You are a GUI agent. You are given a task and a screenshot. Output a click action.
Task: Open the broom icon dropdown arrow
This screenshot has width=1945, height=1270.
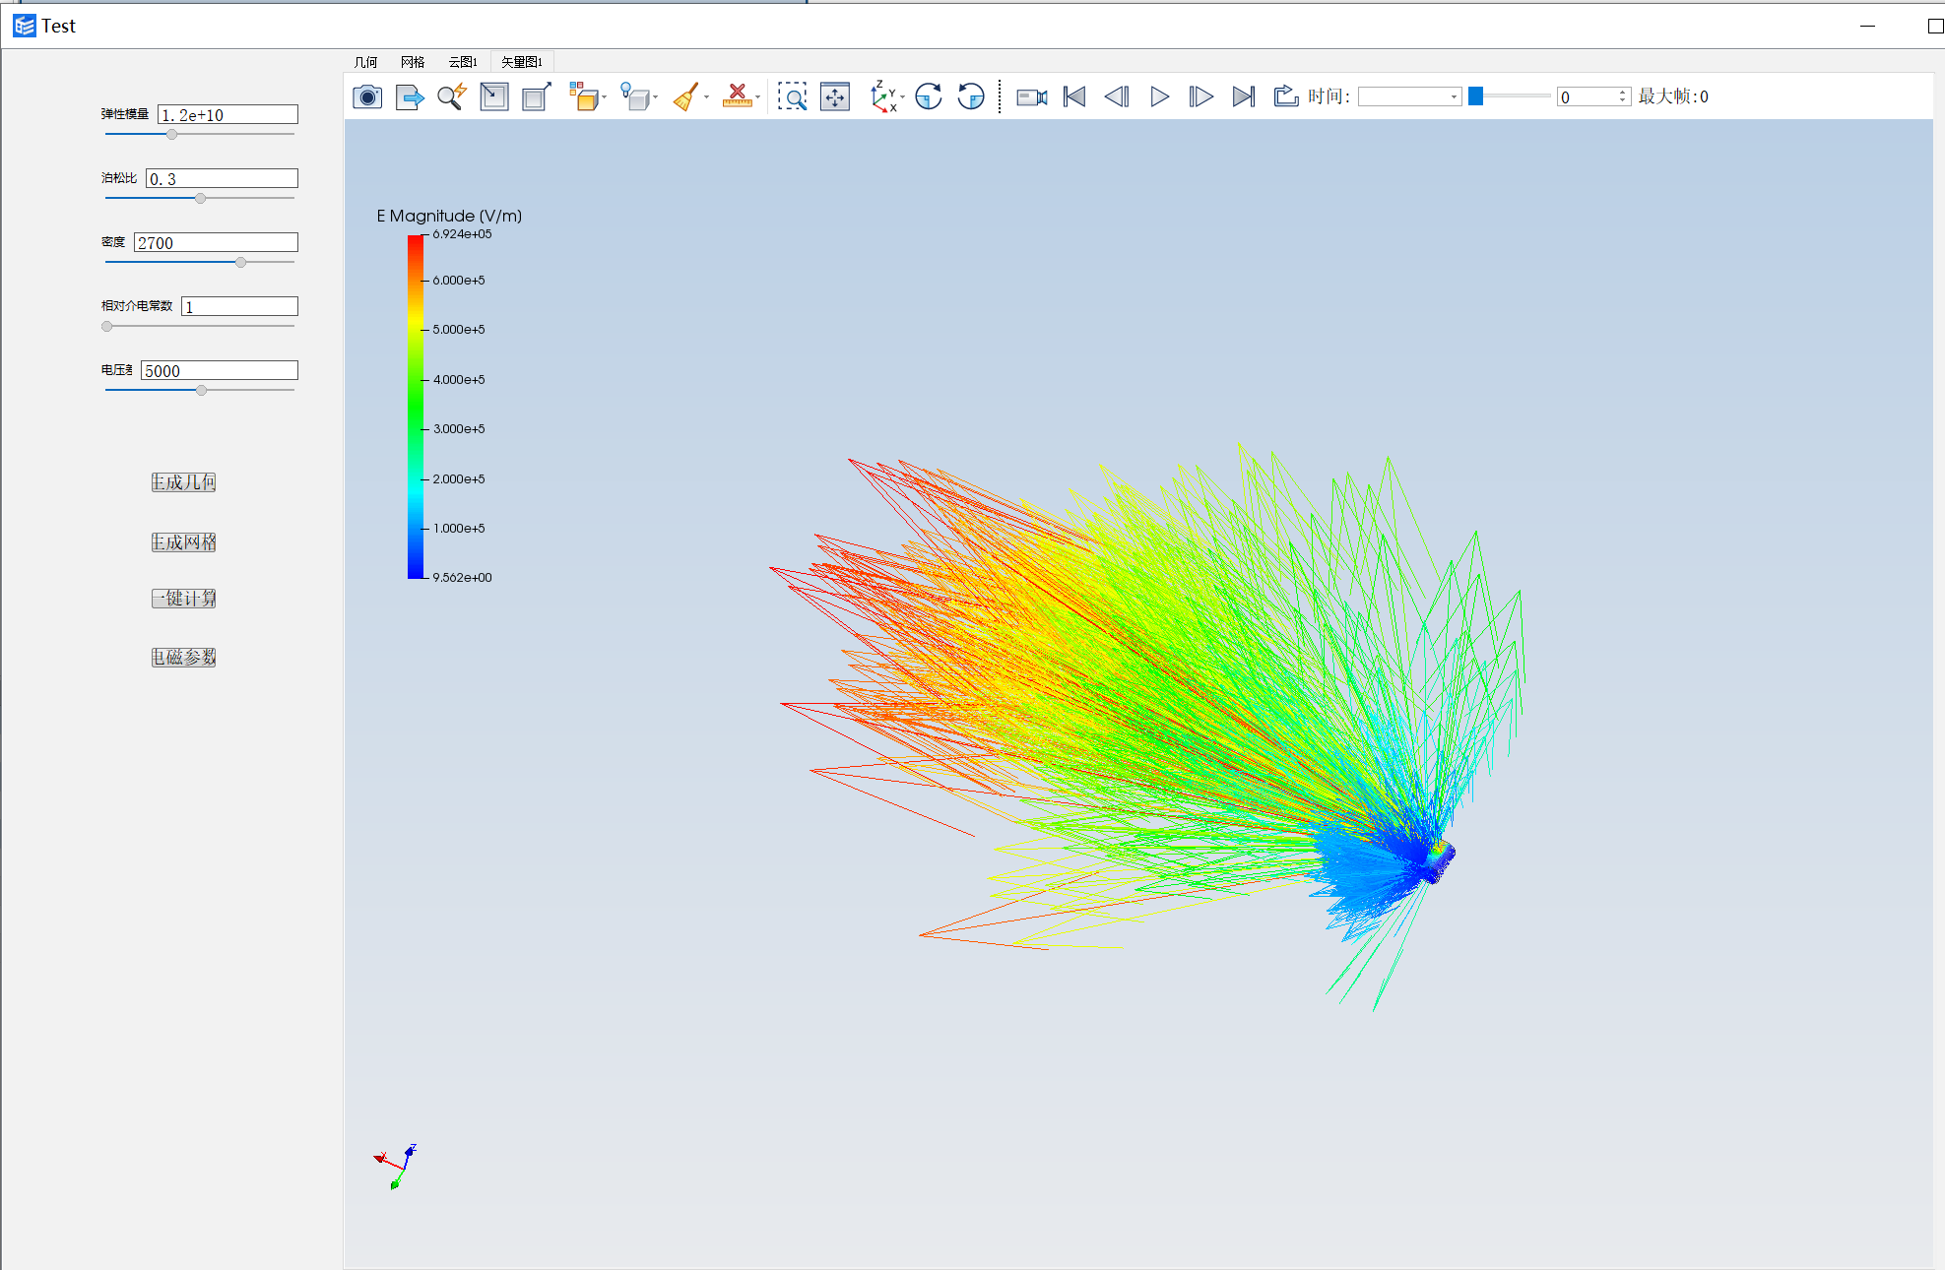click(706, 97)
